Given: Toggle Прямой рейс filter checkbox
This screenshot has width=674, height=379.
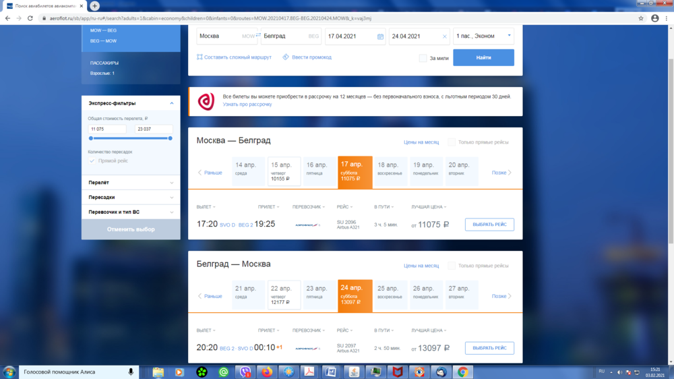Looking at the screenshot, I should [x=92, y=161].
